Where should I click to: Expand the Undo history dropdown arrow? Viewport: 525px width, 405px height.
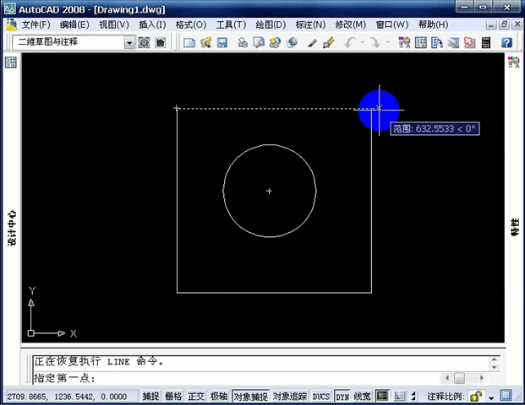click(363, 42)
